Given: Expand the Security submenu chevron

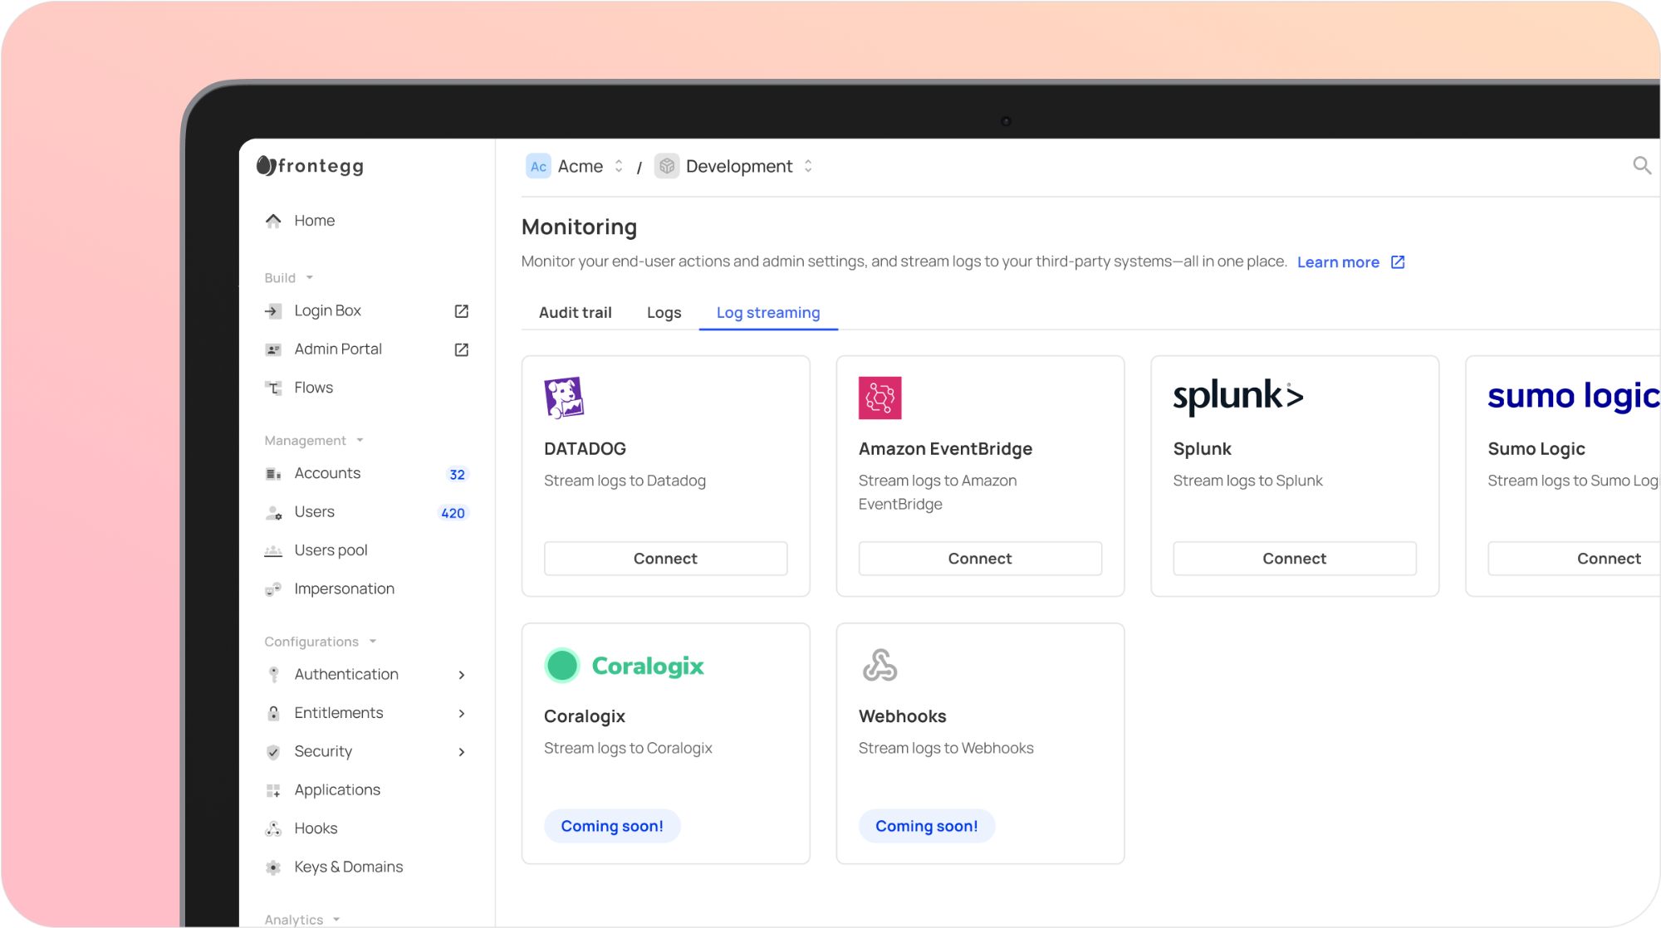Looking at the screenshot, I should click(462, 752).
